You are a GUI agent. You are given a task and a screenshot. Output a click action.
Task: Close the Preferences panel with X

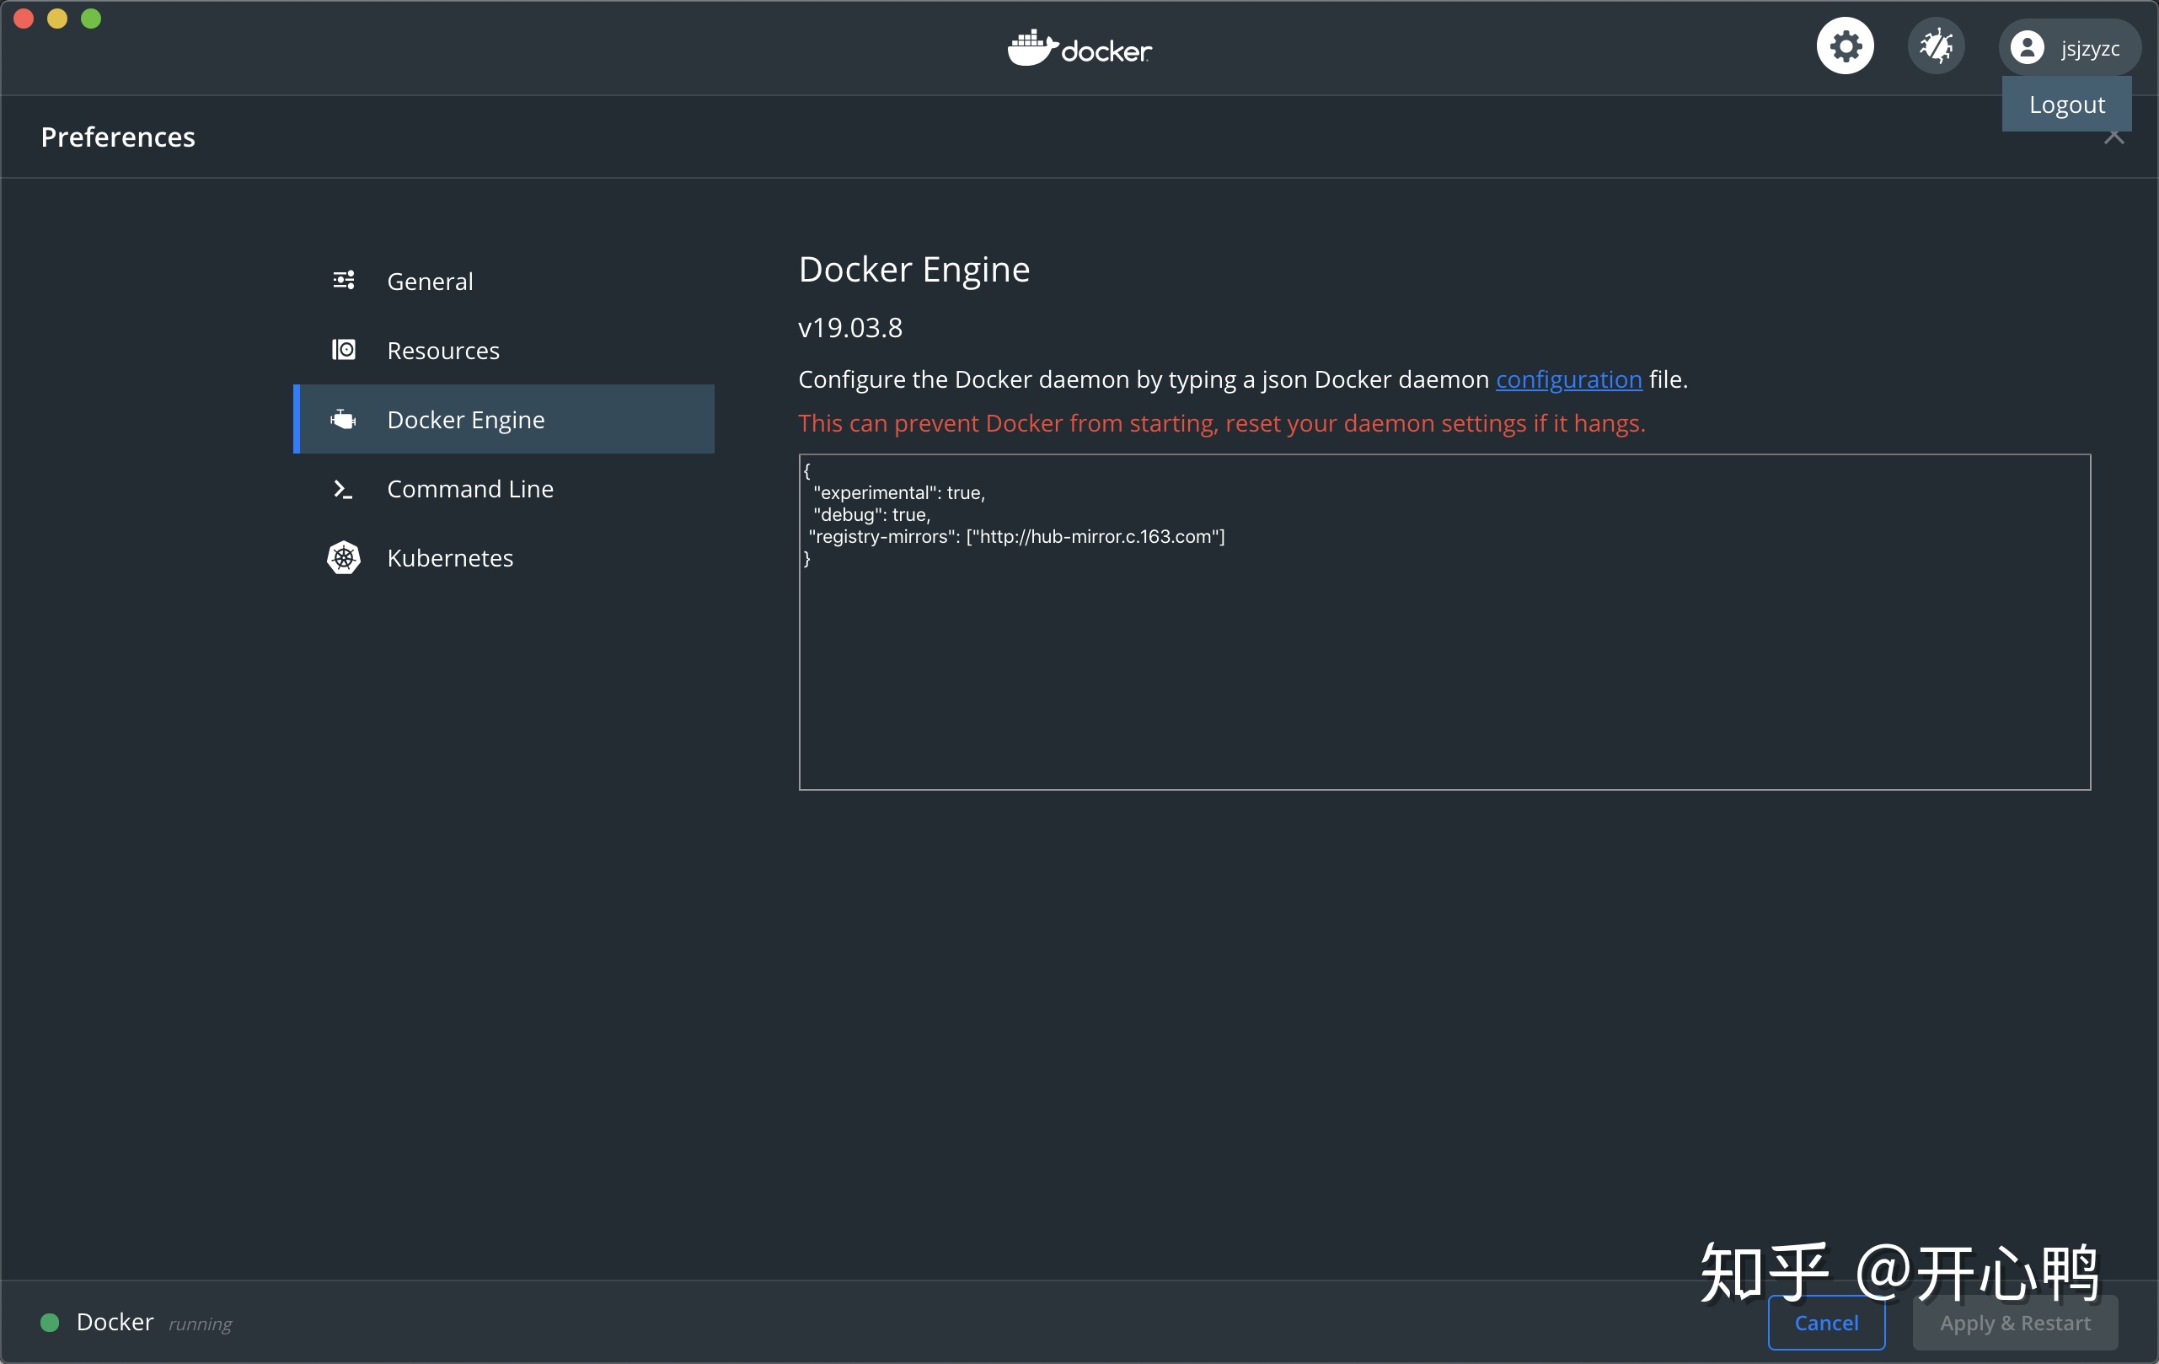point(2114,137)
